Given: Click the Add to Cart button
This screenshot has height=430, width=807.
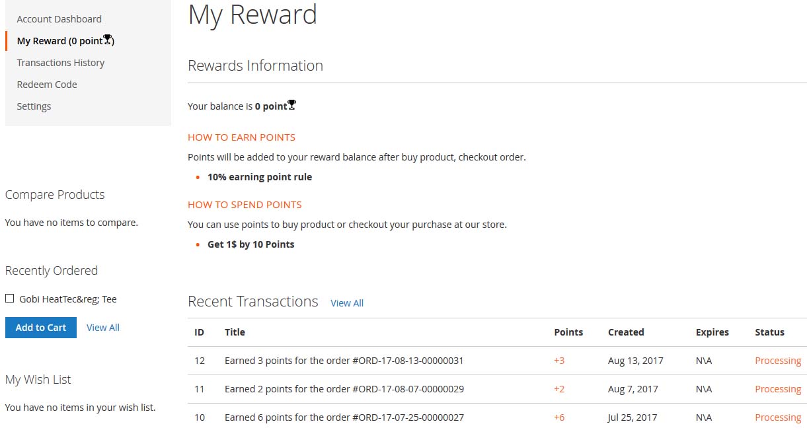Looking at the screenshot, I should tap(41, 328).
